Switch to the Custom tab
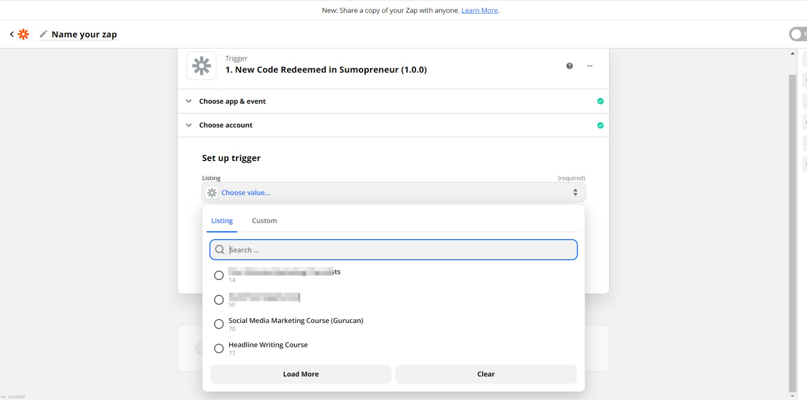 point(264,221)
